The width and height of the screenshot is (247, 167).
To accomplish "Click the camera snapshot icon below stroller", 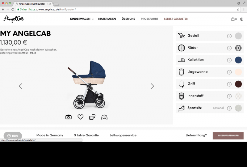I will click(x=69, y=117).
